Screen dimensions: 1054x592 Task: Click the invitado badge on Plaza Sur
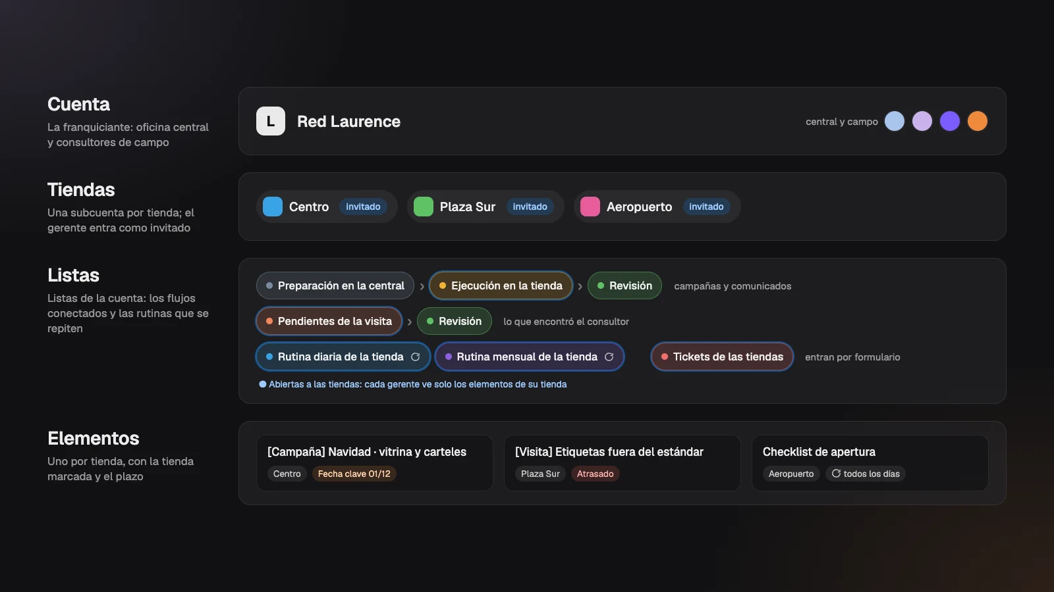pyautogui.click(x=530, y=207)
